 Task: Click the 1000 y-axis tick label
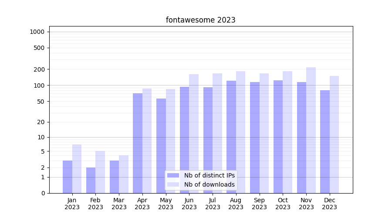tap(37, 32)
